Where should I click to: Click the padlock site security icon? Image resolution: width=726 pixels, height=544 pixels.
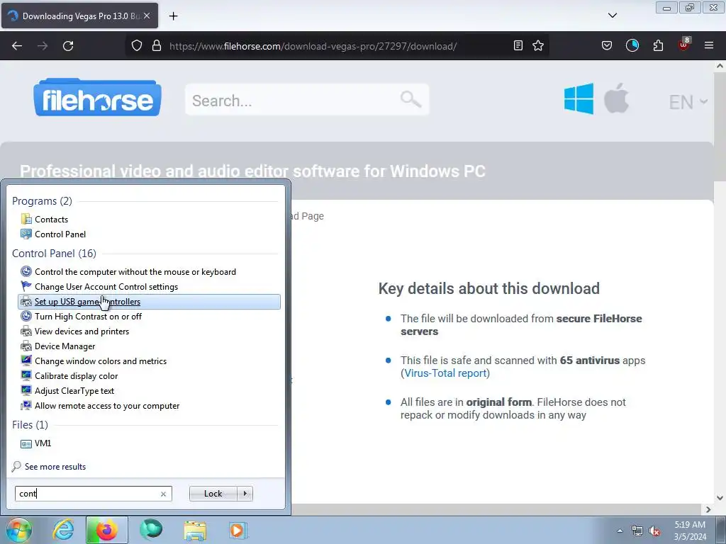coord(157,46)
